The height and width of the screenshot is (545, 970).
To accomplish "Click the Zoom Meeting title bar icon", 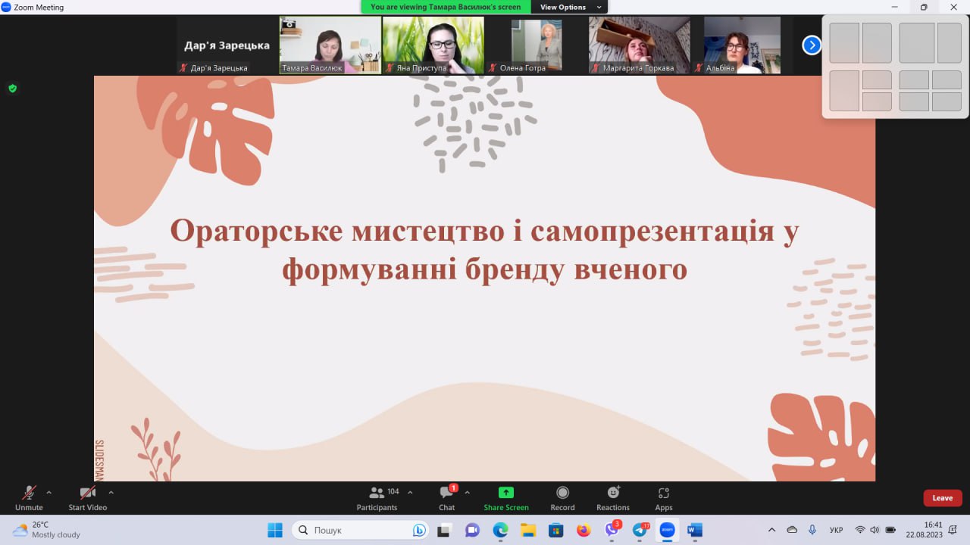I will (x=6, y=7).
